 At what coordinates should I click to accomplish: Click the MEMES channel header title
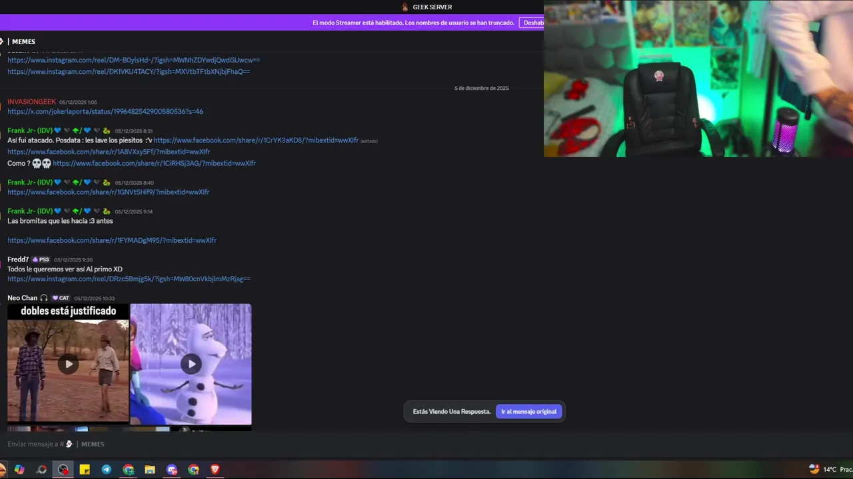click(23, 41)
